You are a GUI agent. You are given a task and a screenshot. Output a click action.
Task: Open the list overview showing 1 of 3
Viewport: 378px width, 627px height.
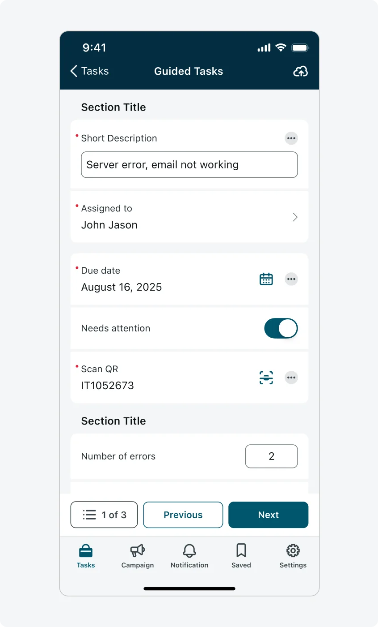tap(104, 515)
